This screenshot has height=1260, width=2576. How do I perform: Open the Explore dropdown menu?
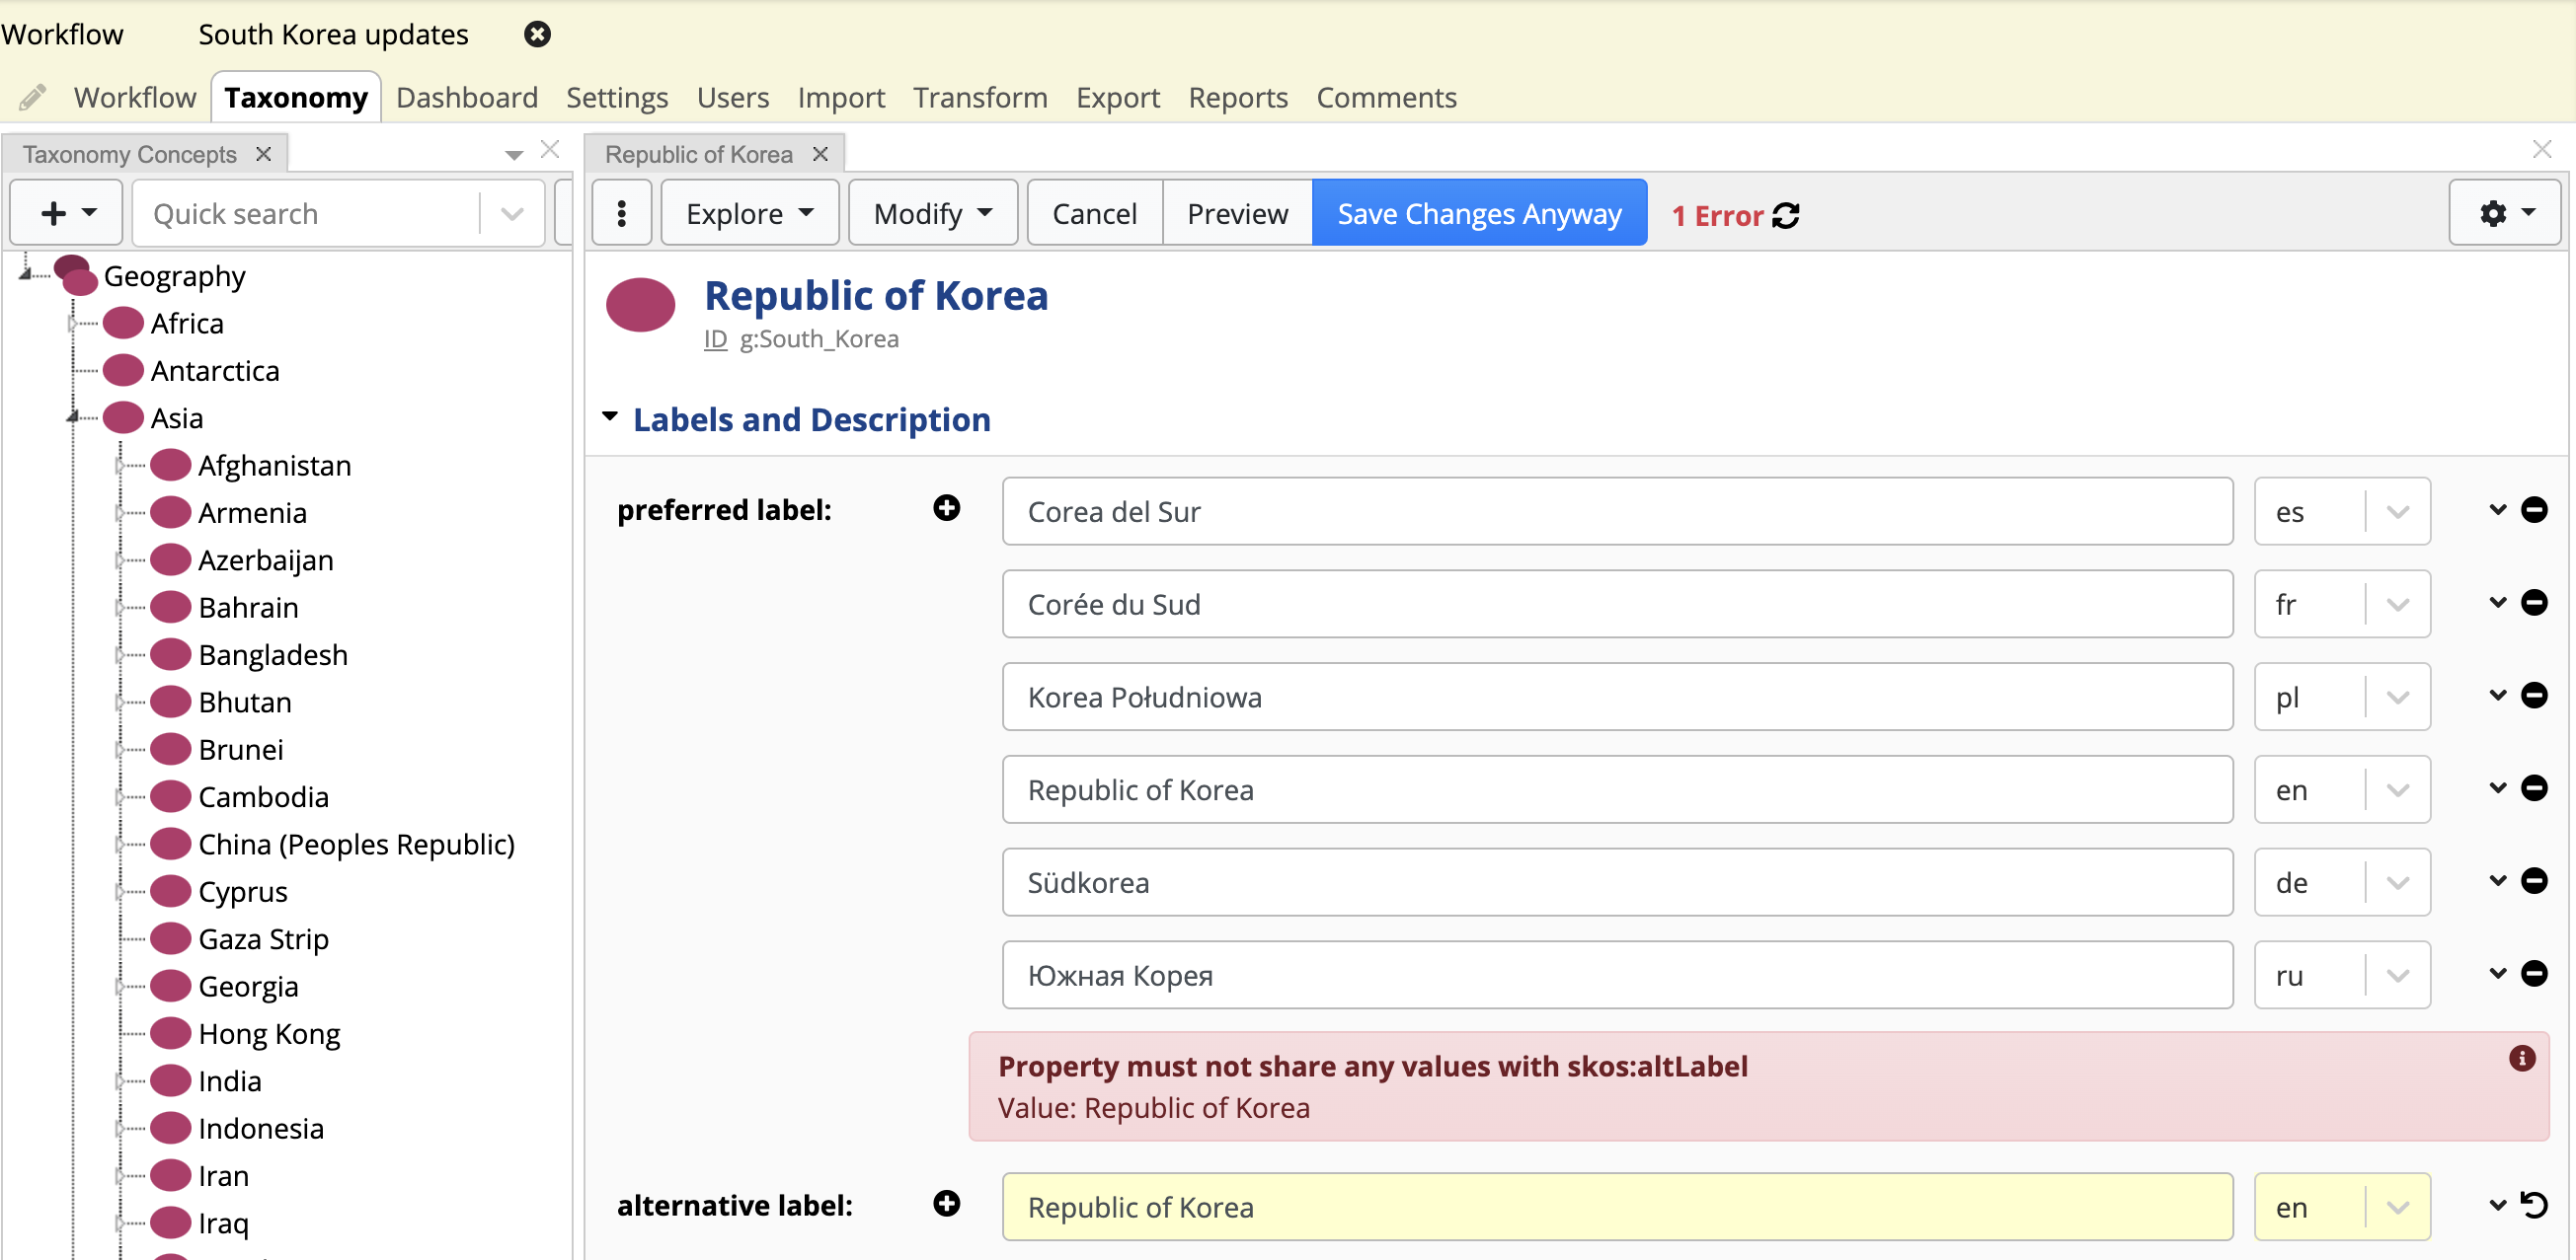tap(749, 213)
